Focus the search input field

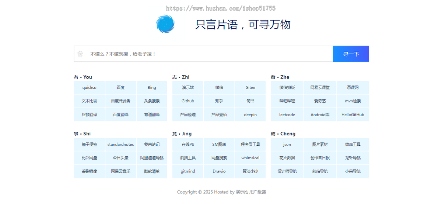[203, 54]
